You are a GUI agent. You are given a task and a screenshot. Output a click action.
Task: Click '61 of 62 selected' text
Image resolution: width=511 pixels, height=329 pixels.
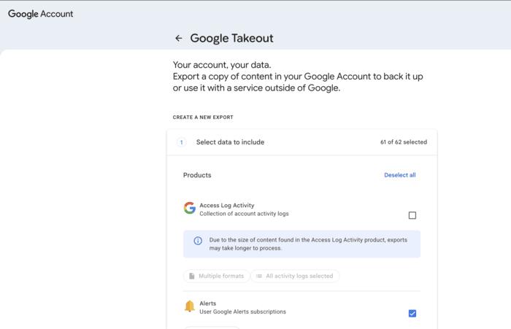[x=404, y=142]
